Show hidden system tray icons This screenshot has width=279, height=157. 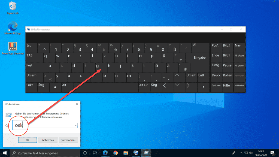241,153
